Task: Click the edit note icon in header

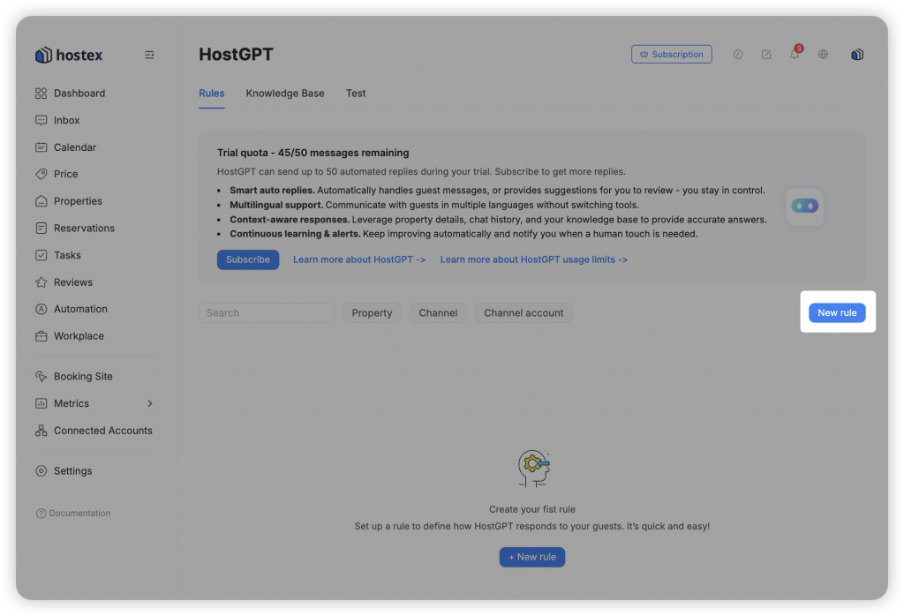Action: (766, 55)
